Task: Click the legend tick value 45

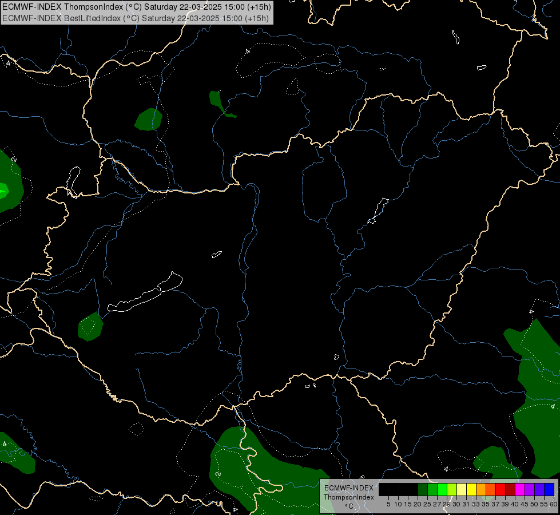Action: click(525, 504)
